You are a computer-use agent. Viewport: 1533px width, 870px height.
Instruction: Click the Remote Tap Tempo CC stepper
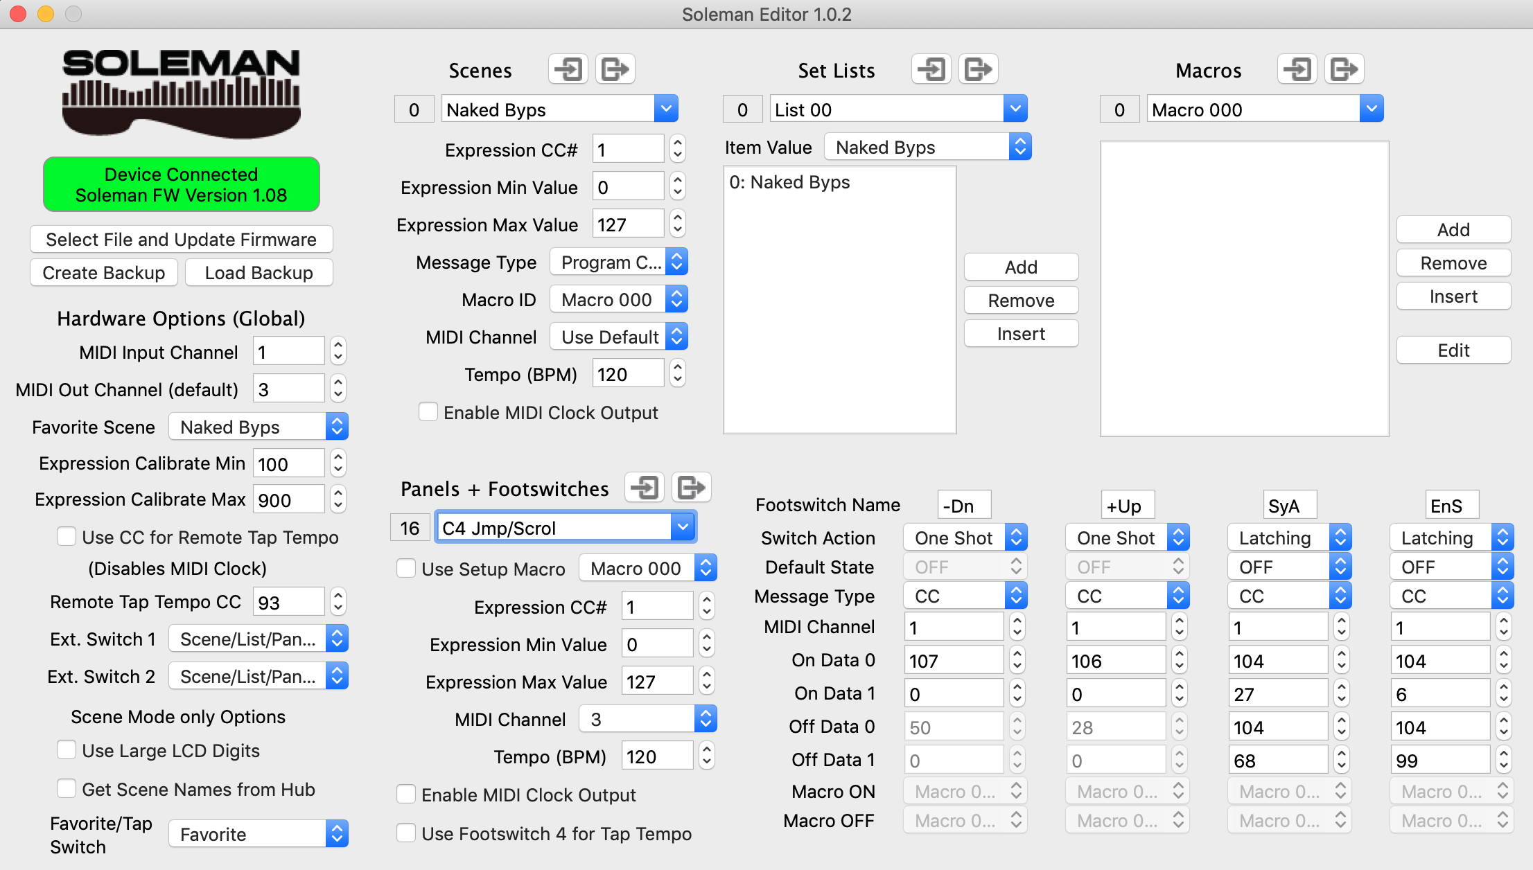click(338, 602)
